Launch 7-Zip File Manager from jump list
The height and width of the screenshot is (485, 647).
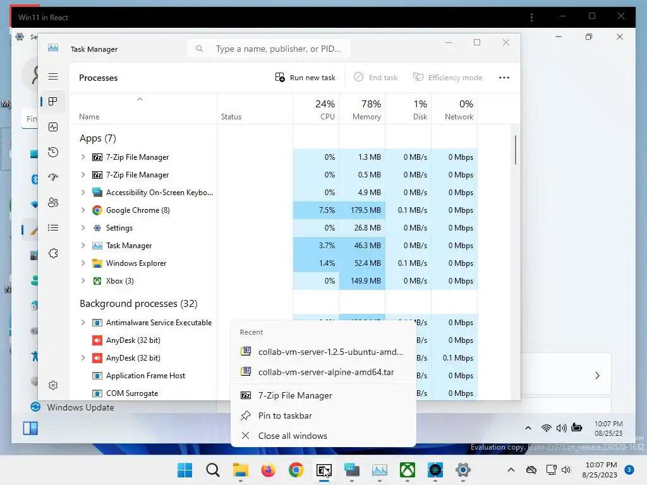(x=323, y=395)
